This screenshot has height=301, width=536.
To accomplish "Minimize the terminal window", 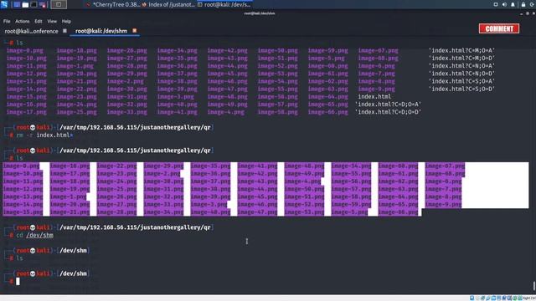I will point(521,13).
